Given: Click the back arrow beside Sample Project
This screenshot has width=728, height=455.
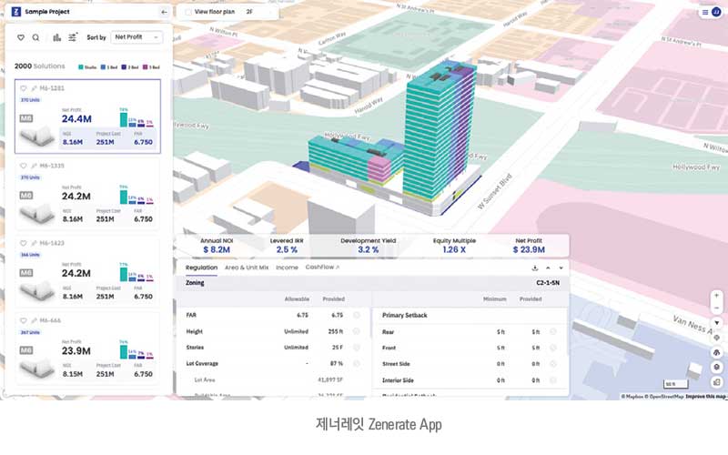Looking at the screenshot, I should coord(164,13).
